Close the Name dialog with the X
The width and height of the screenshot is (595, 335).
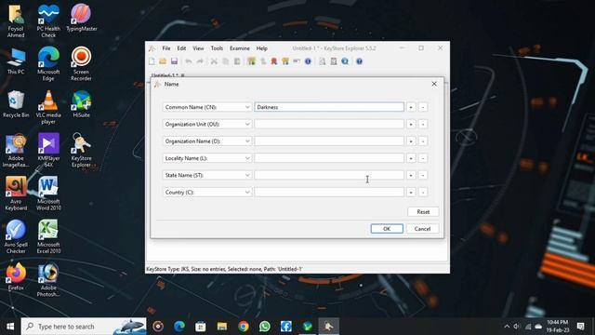[434, 84]
